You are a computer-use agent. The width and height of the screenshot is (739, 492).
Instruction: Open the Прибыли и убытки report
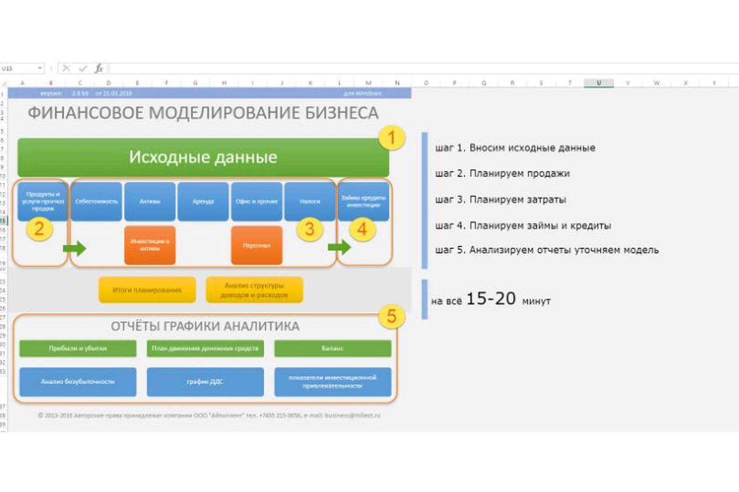click(x=78, y=348)
